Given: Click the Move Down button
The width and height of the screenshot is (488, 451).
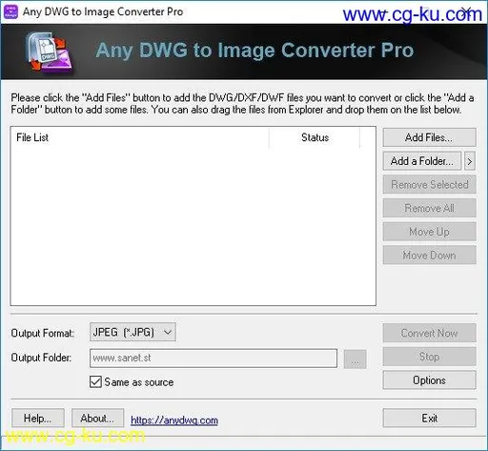Looking at the screenshot, I should 429,255.
